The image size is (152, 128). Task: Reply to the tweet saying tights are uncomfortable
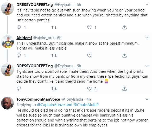pyautogui.click(x=19, y=89)
